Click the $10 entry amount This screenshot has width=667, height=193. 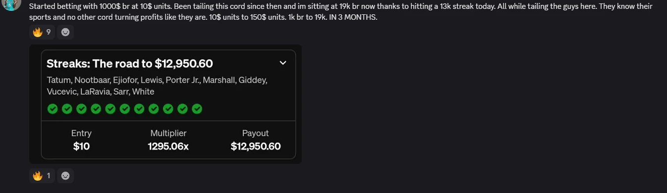tap(81, 146)
